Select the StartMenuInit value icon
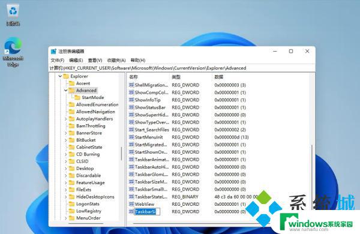The height and width of the screenshot is (234, 360). click(x=131, y=137)
